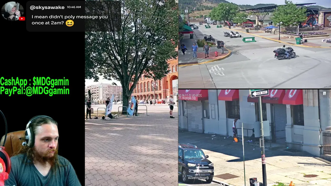Click the "I mean didn't poly message you" chat text
Image resolution: width=331 pixels, height=186 pixels.
(x=70, y=17)
